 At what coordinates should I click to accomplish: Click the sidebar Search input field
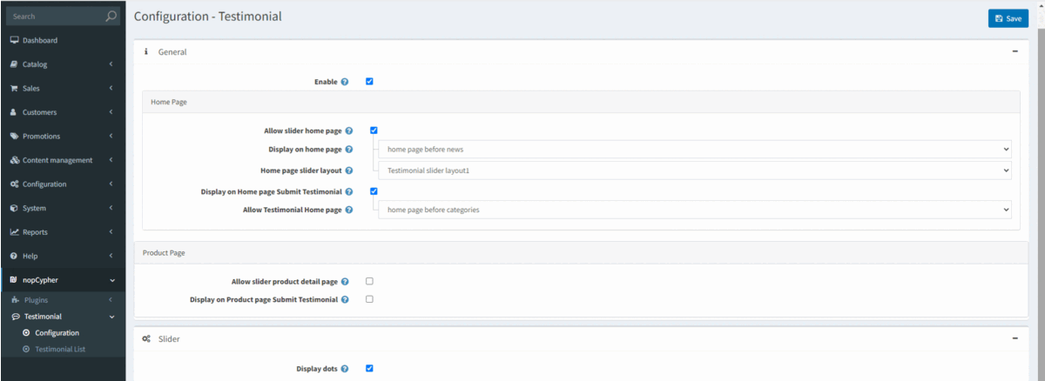[52, 17]
